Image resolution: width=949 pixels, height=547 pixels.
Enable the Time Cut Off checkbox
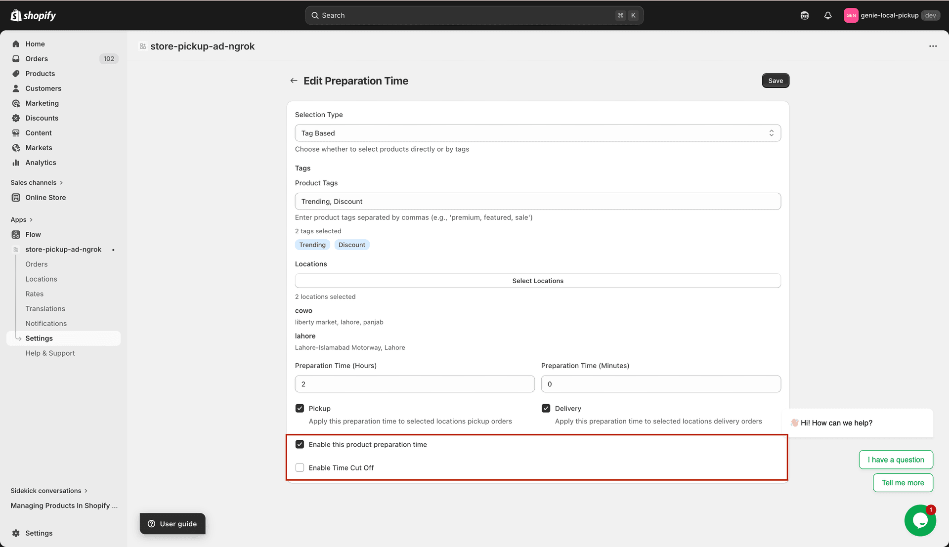[300, 467]
